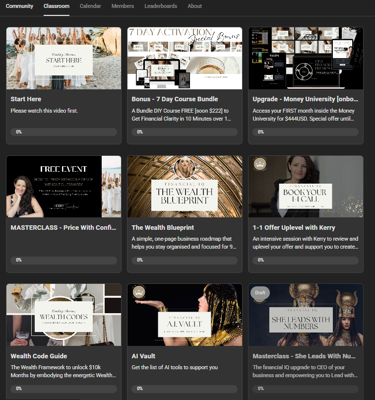Click the 7 Day Course Bundle progress bar

click(x=185, y=132)
